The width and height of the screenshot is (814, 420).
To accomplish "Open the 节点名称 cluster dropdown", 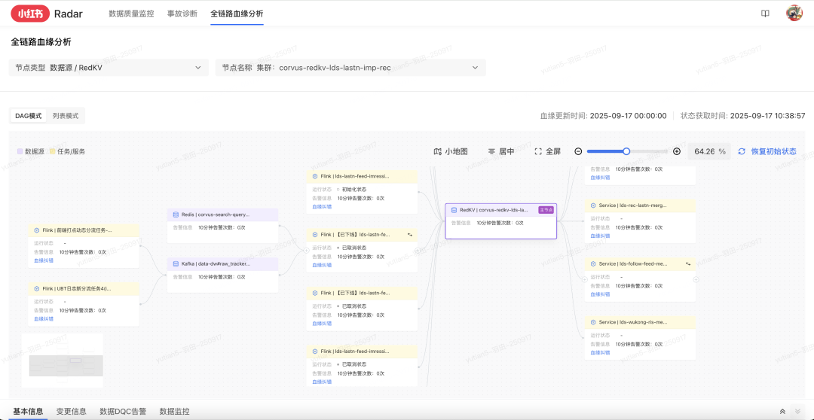I will 350,68.
